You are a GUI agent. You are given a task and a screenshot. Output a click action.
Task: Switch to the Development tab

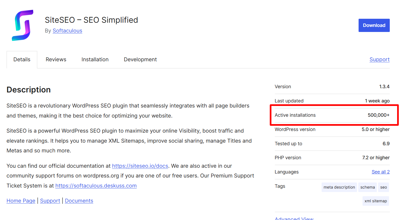click(x=140, y=59)
